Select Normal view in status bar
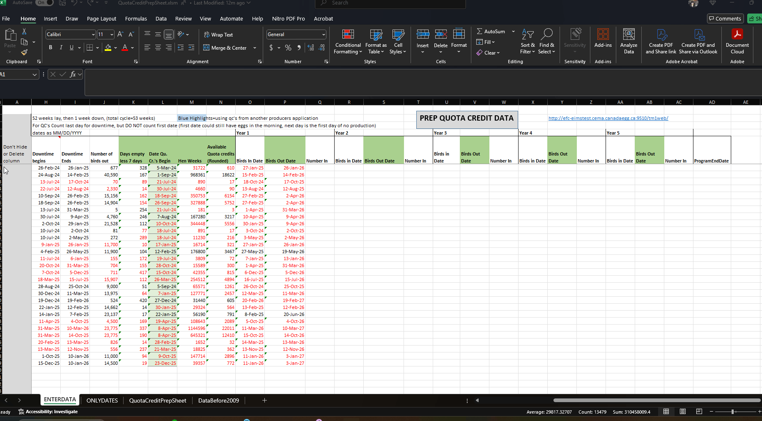Screen dimensions: 762x421 click(x=666, y=412)
